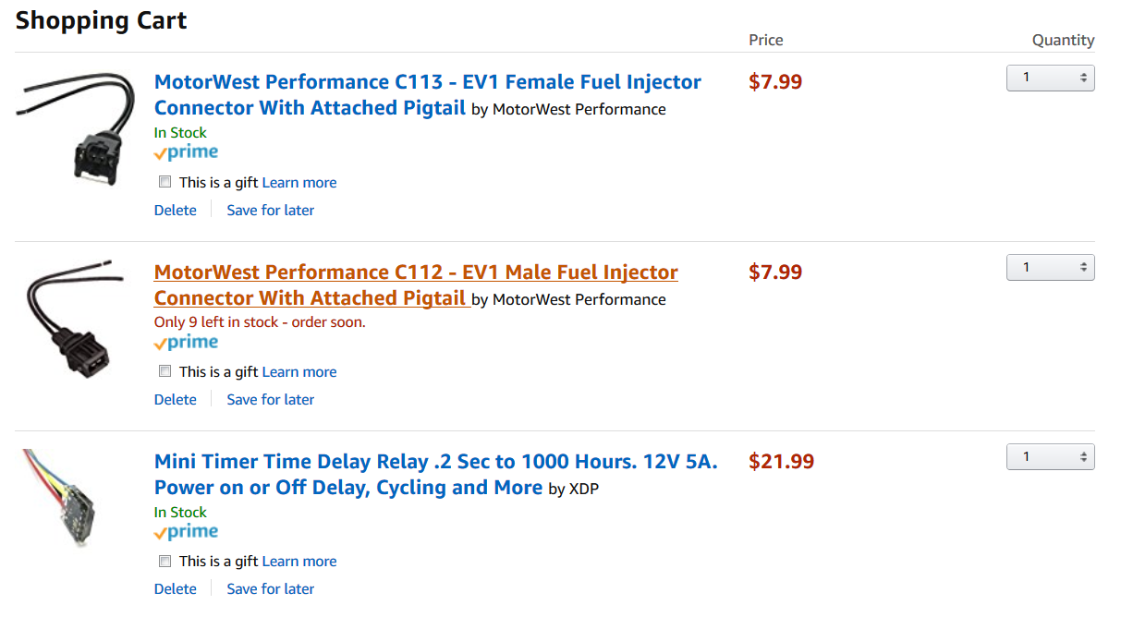
Task: Open quantity dropdown for C113 female connector
Action: [1050, 79]
